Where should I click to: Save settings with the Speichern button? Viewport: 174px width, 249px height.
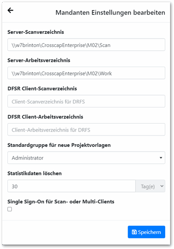click(146, 232)
